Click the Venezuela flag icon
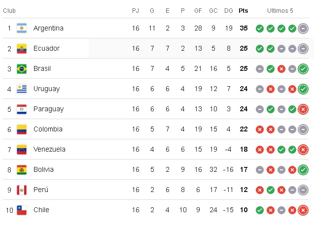314x225 pixels. [21, 150]
